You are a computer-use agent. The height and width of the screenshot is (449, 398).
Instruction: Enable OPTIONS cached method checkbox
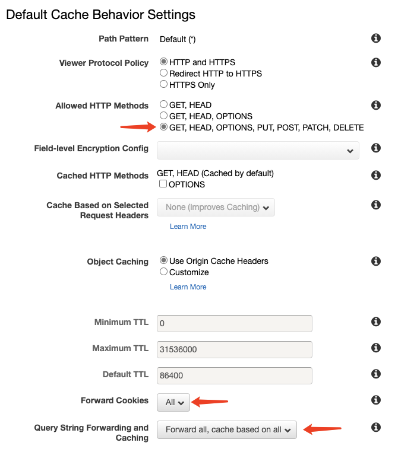click(163, 184)
